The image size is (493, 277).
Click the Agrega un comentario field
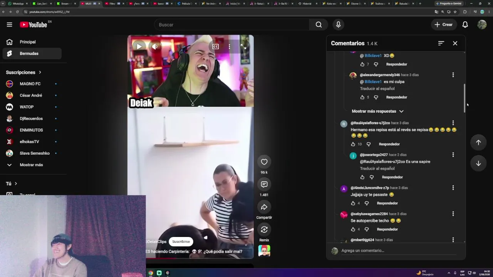398,250
